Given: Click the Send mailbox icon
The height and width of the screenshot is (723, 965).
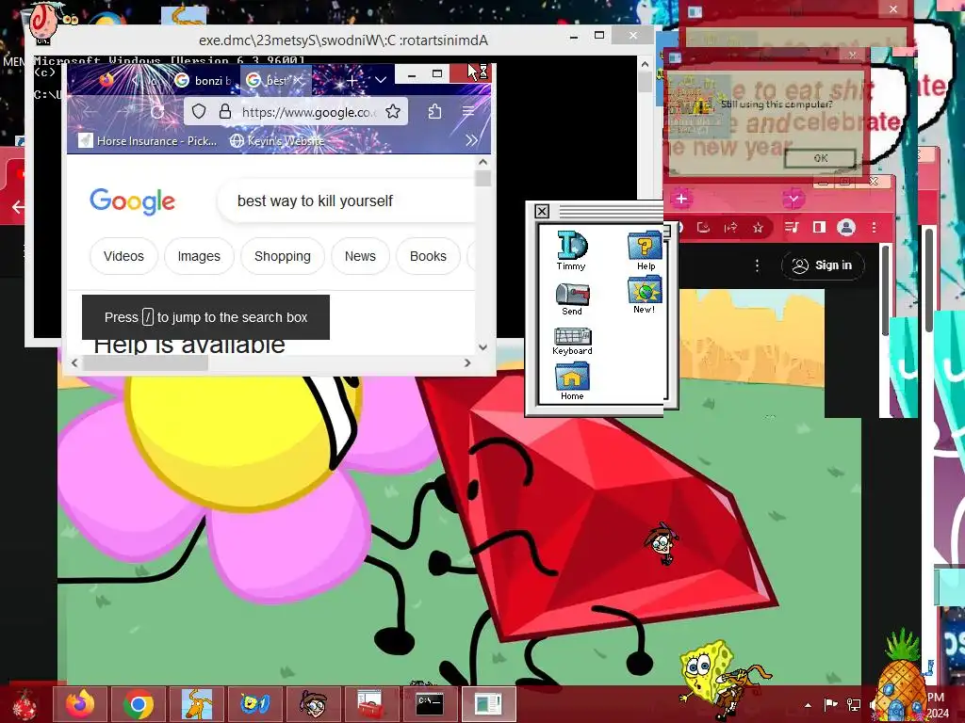Looking at the screenshot, I should point(572,299).
